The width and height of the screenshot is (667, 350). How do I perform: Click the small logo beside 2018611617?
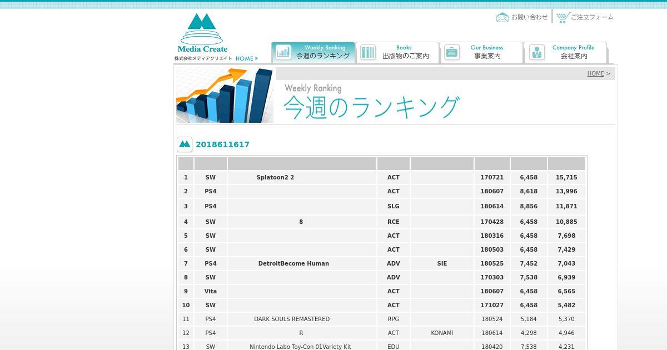(185, 144)
